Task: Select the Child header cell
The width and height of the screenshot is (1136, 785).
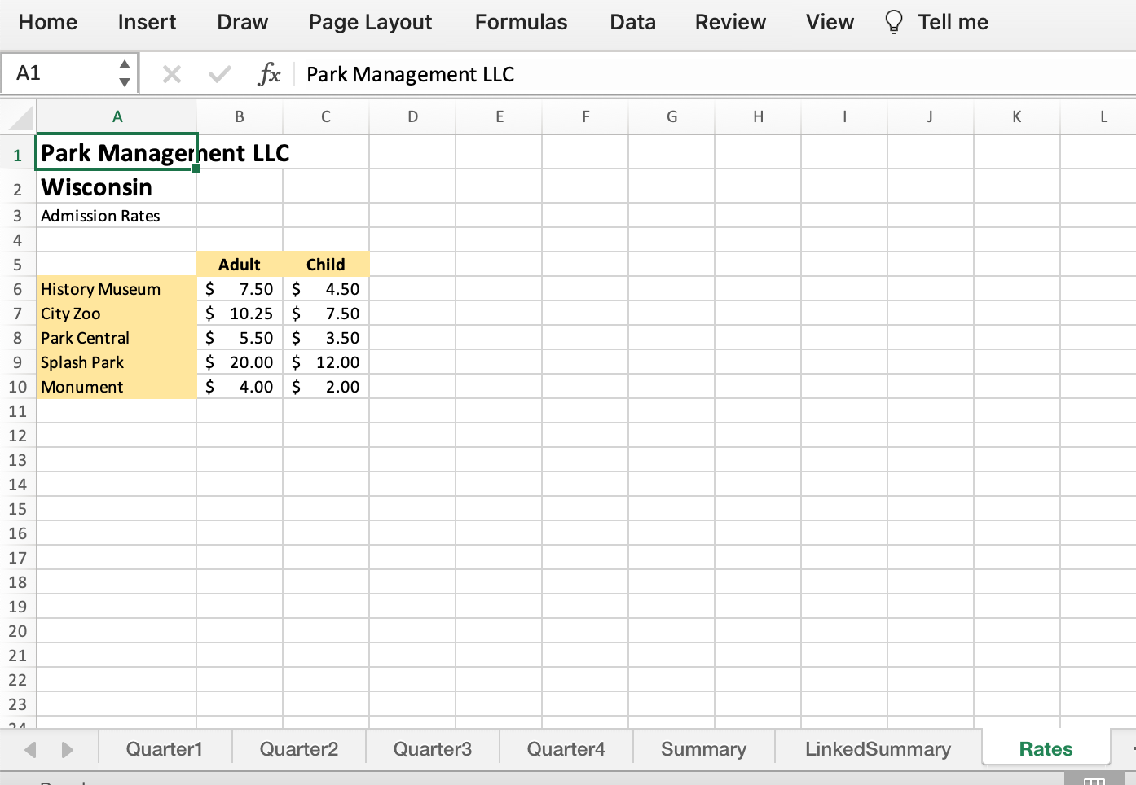Action: coord(326,265)
